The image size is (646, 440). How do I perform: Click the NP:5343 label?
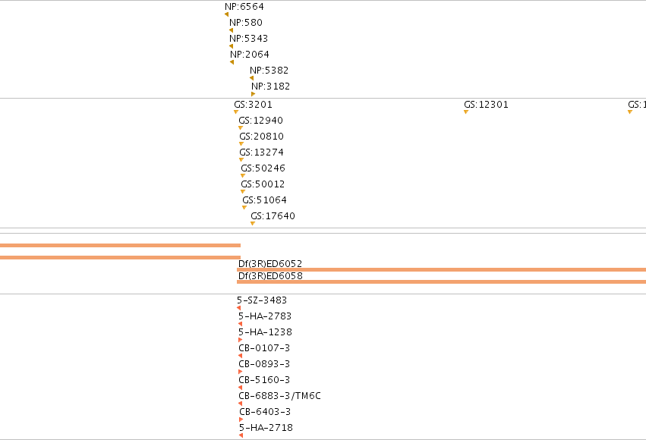coord(249,39)
